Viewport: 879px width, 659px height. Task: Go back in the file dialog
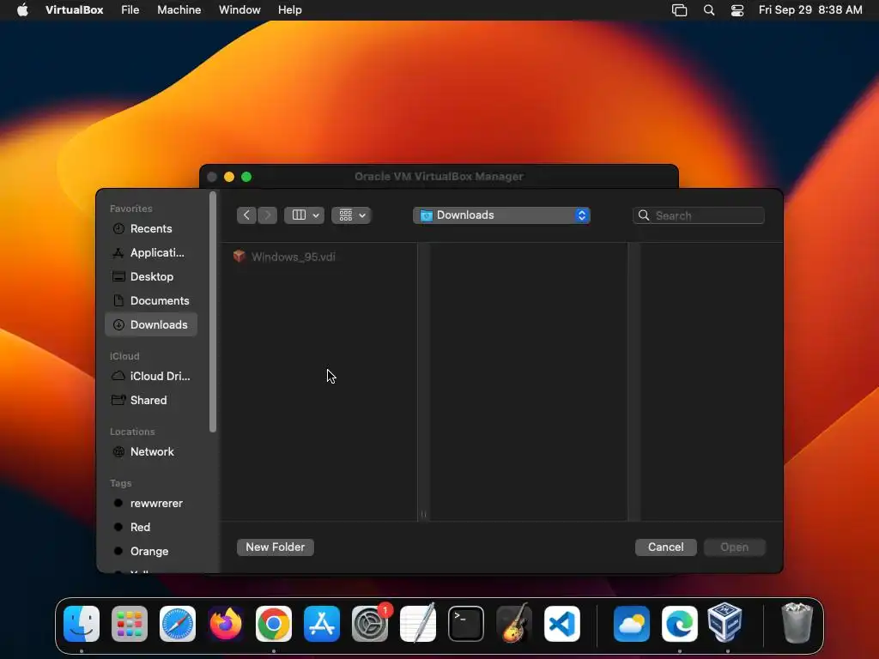[x=246, y=215]
